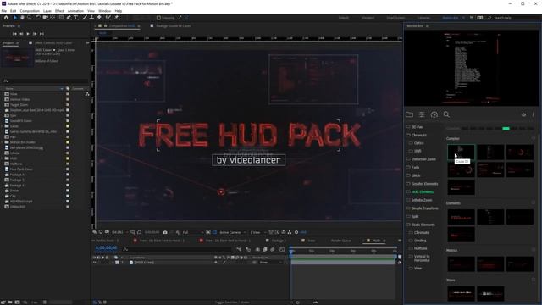542x305 pixels.
Task: Select the Eraser tool
Action: [99, 17]
